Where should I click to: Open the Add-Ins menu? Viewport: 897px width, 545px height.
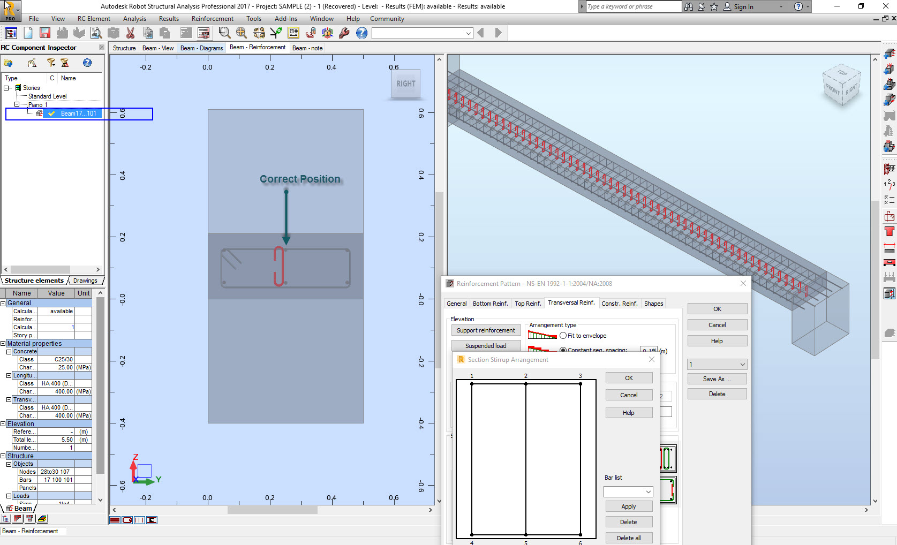pos(286,19)
